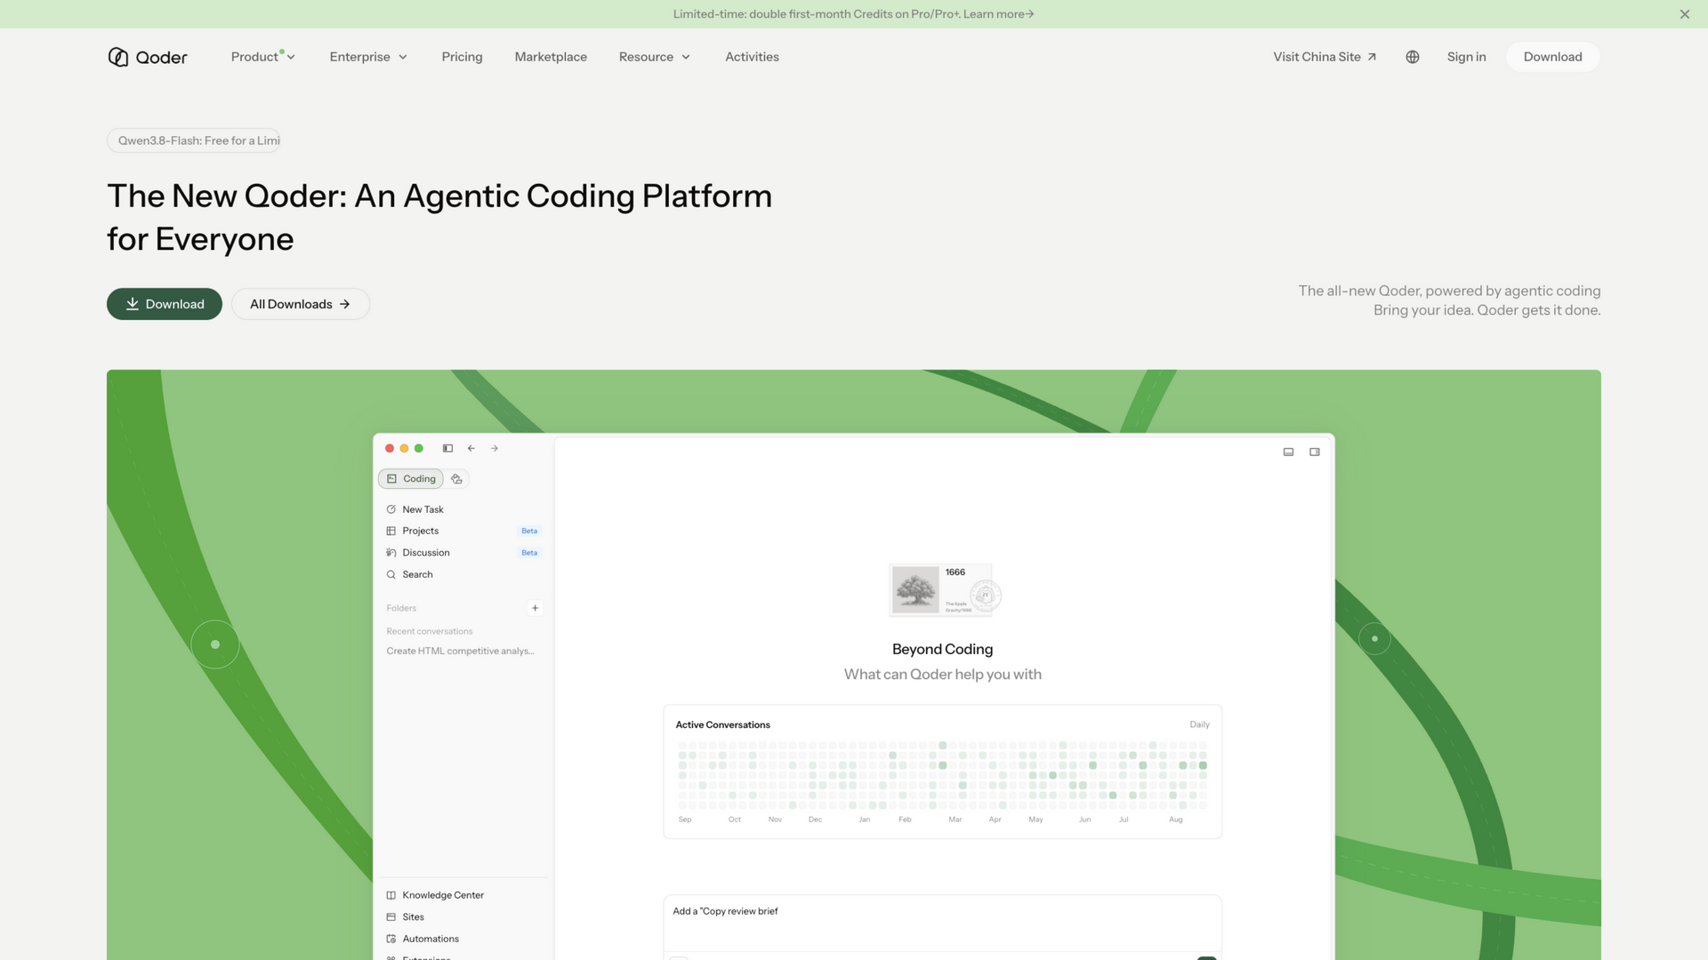Click the Search magnifier icon in sidebar
The width and height of the screenshot is (1708, 960).
point(391,575)
